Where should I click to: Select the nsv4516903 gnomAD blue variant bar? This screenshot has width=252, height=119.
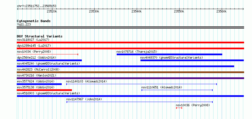tap(130, 96)
